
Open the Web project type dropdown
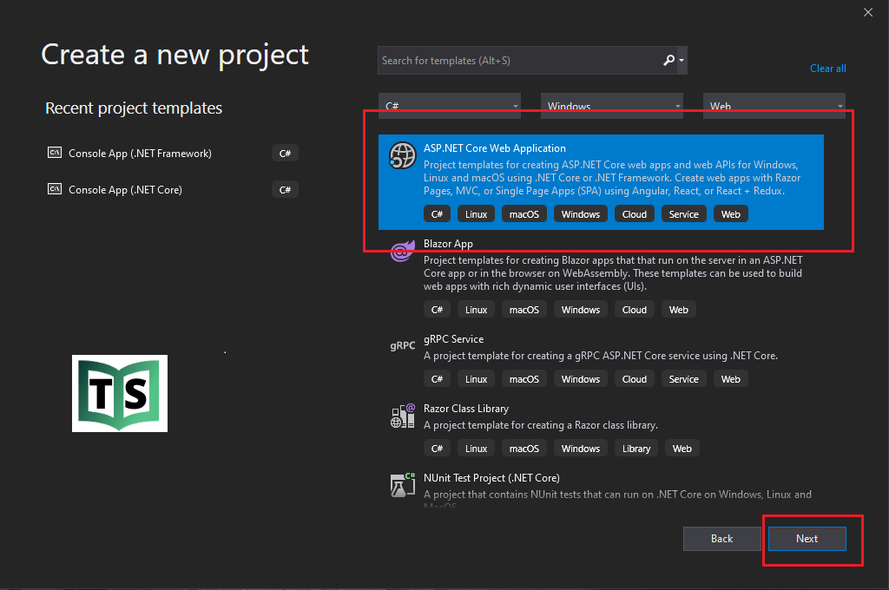[774, 105]
